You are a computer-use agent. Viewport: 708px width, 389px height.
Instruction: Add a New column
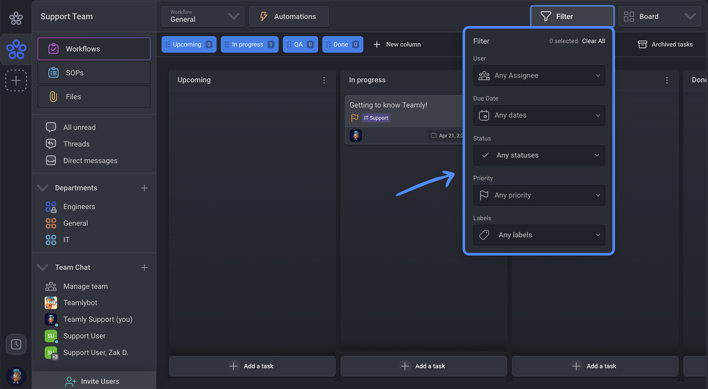397,44
